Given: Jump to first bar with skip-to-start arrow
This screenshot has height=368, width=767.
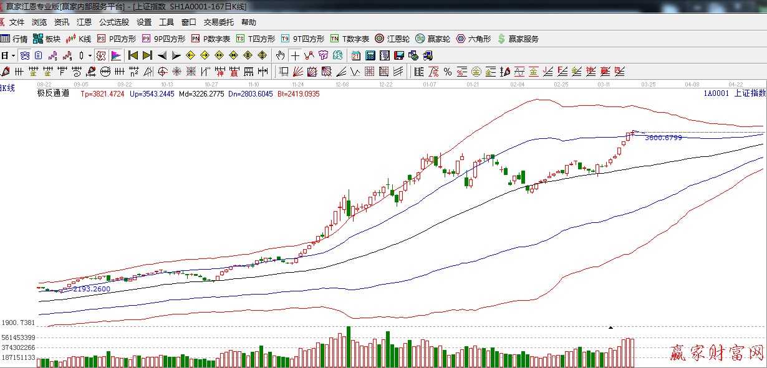Looking at the screenshot, I should [133, 55].
